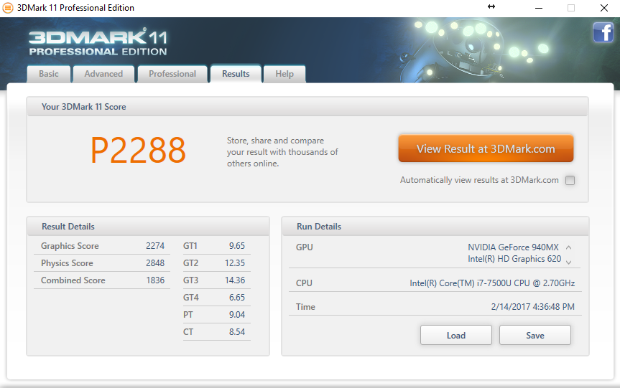Select the Results tab

(236, 74)
